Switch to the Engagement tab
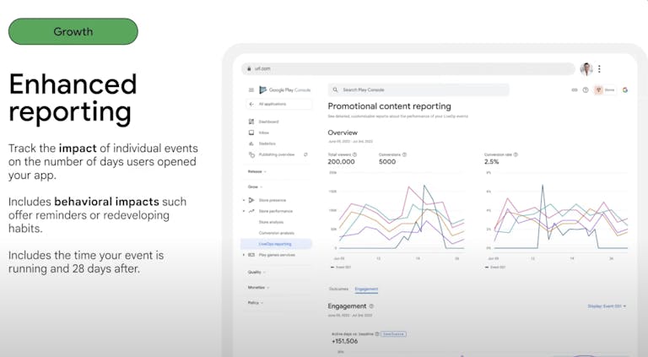Viewport: 648px width, 357px height. pyautogui.click(x=366, y=289)
